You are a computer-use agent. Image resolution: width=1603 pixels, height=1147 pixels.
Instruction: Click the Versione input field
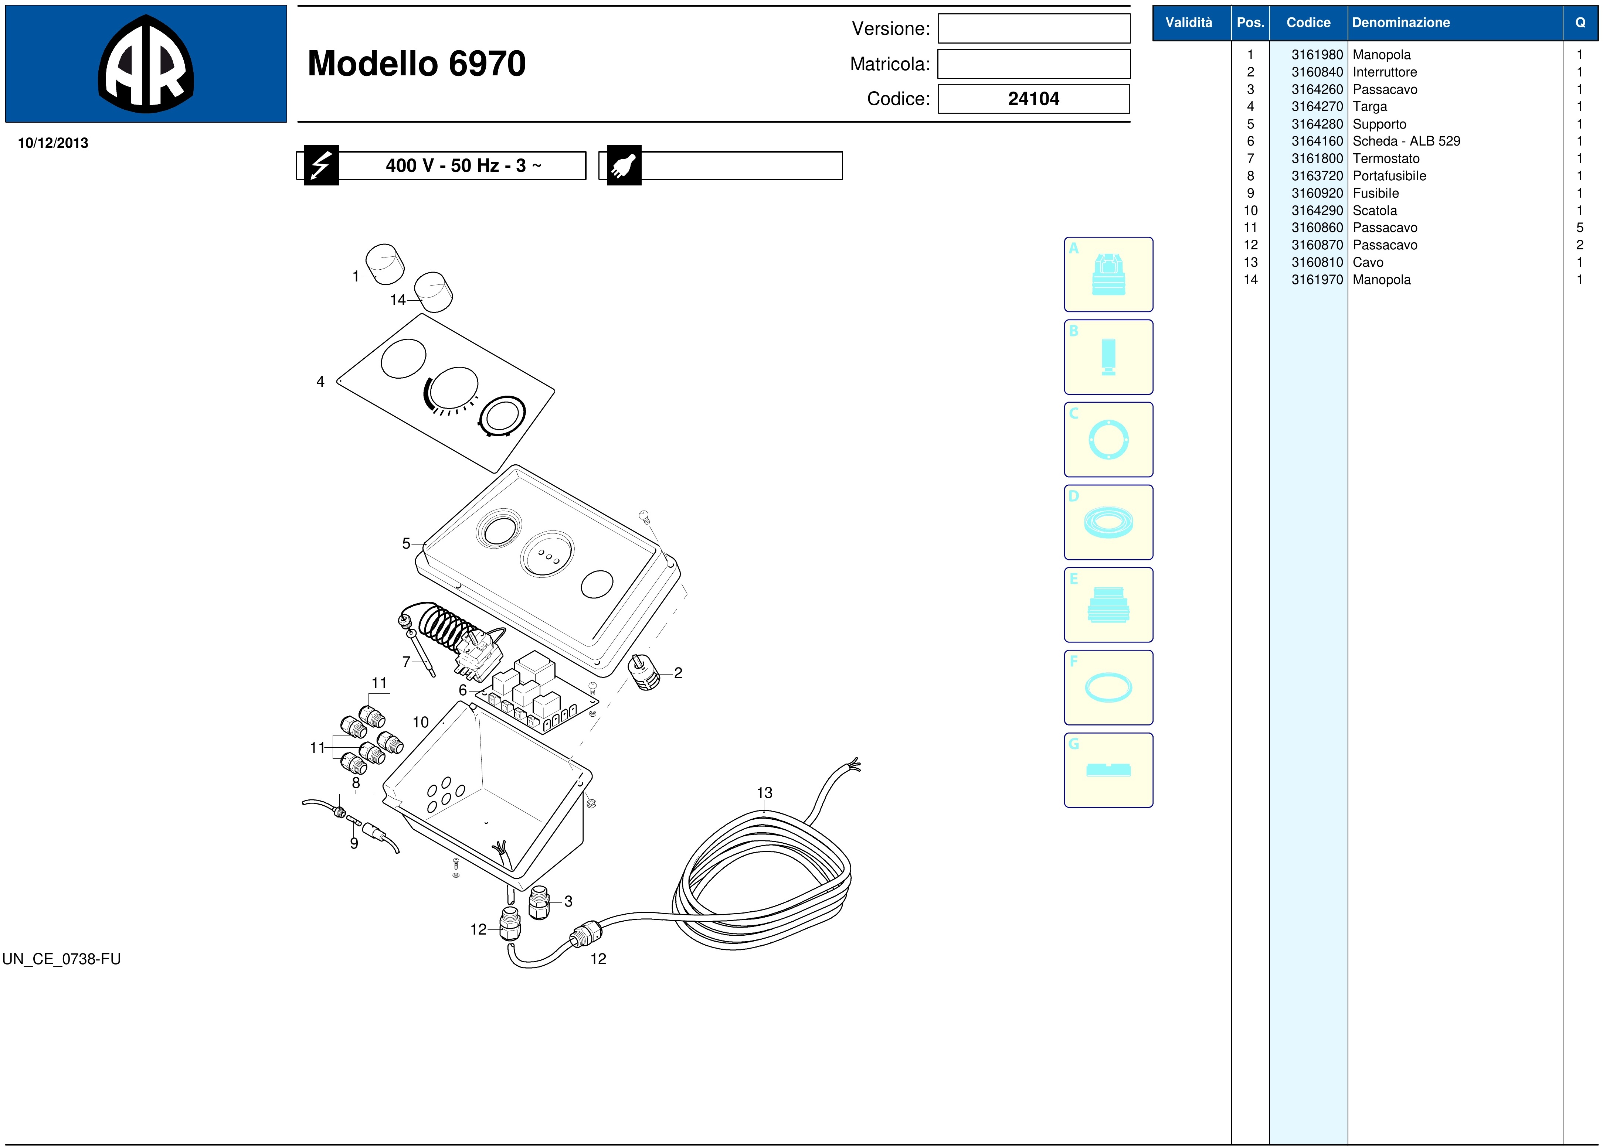coord(1033,29)
